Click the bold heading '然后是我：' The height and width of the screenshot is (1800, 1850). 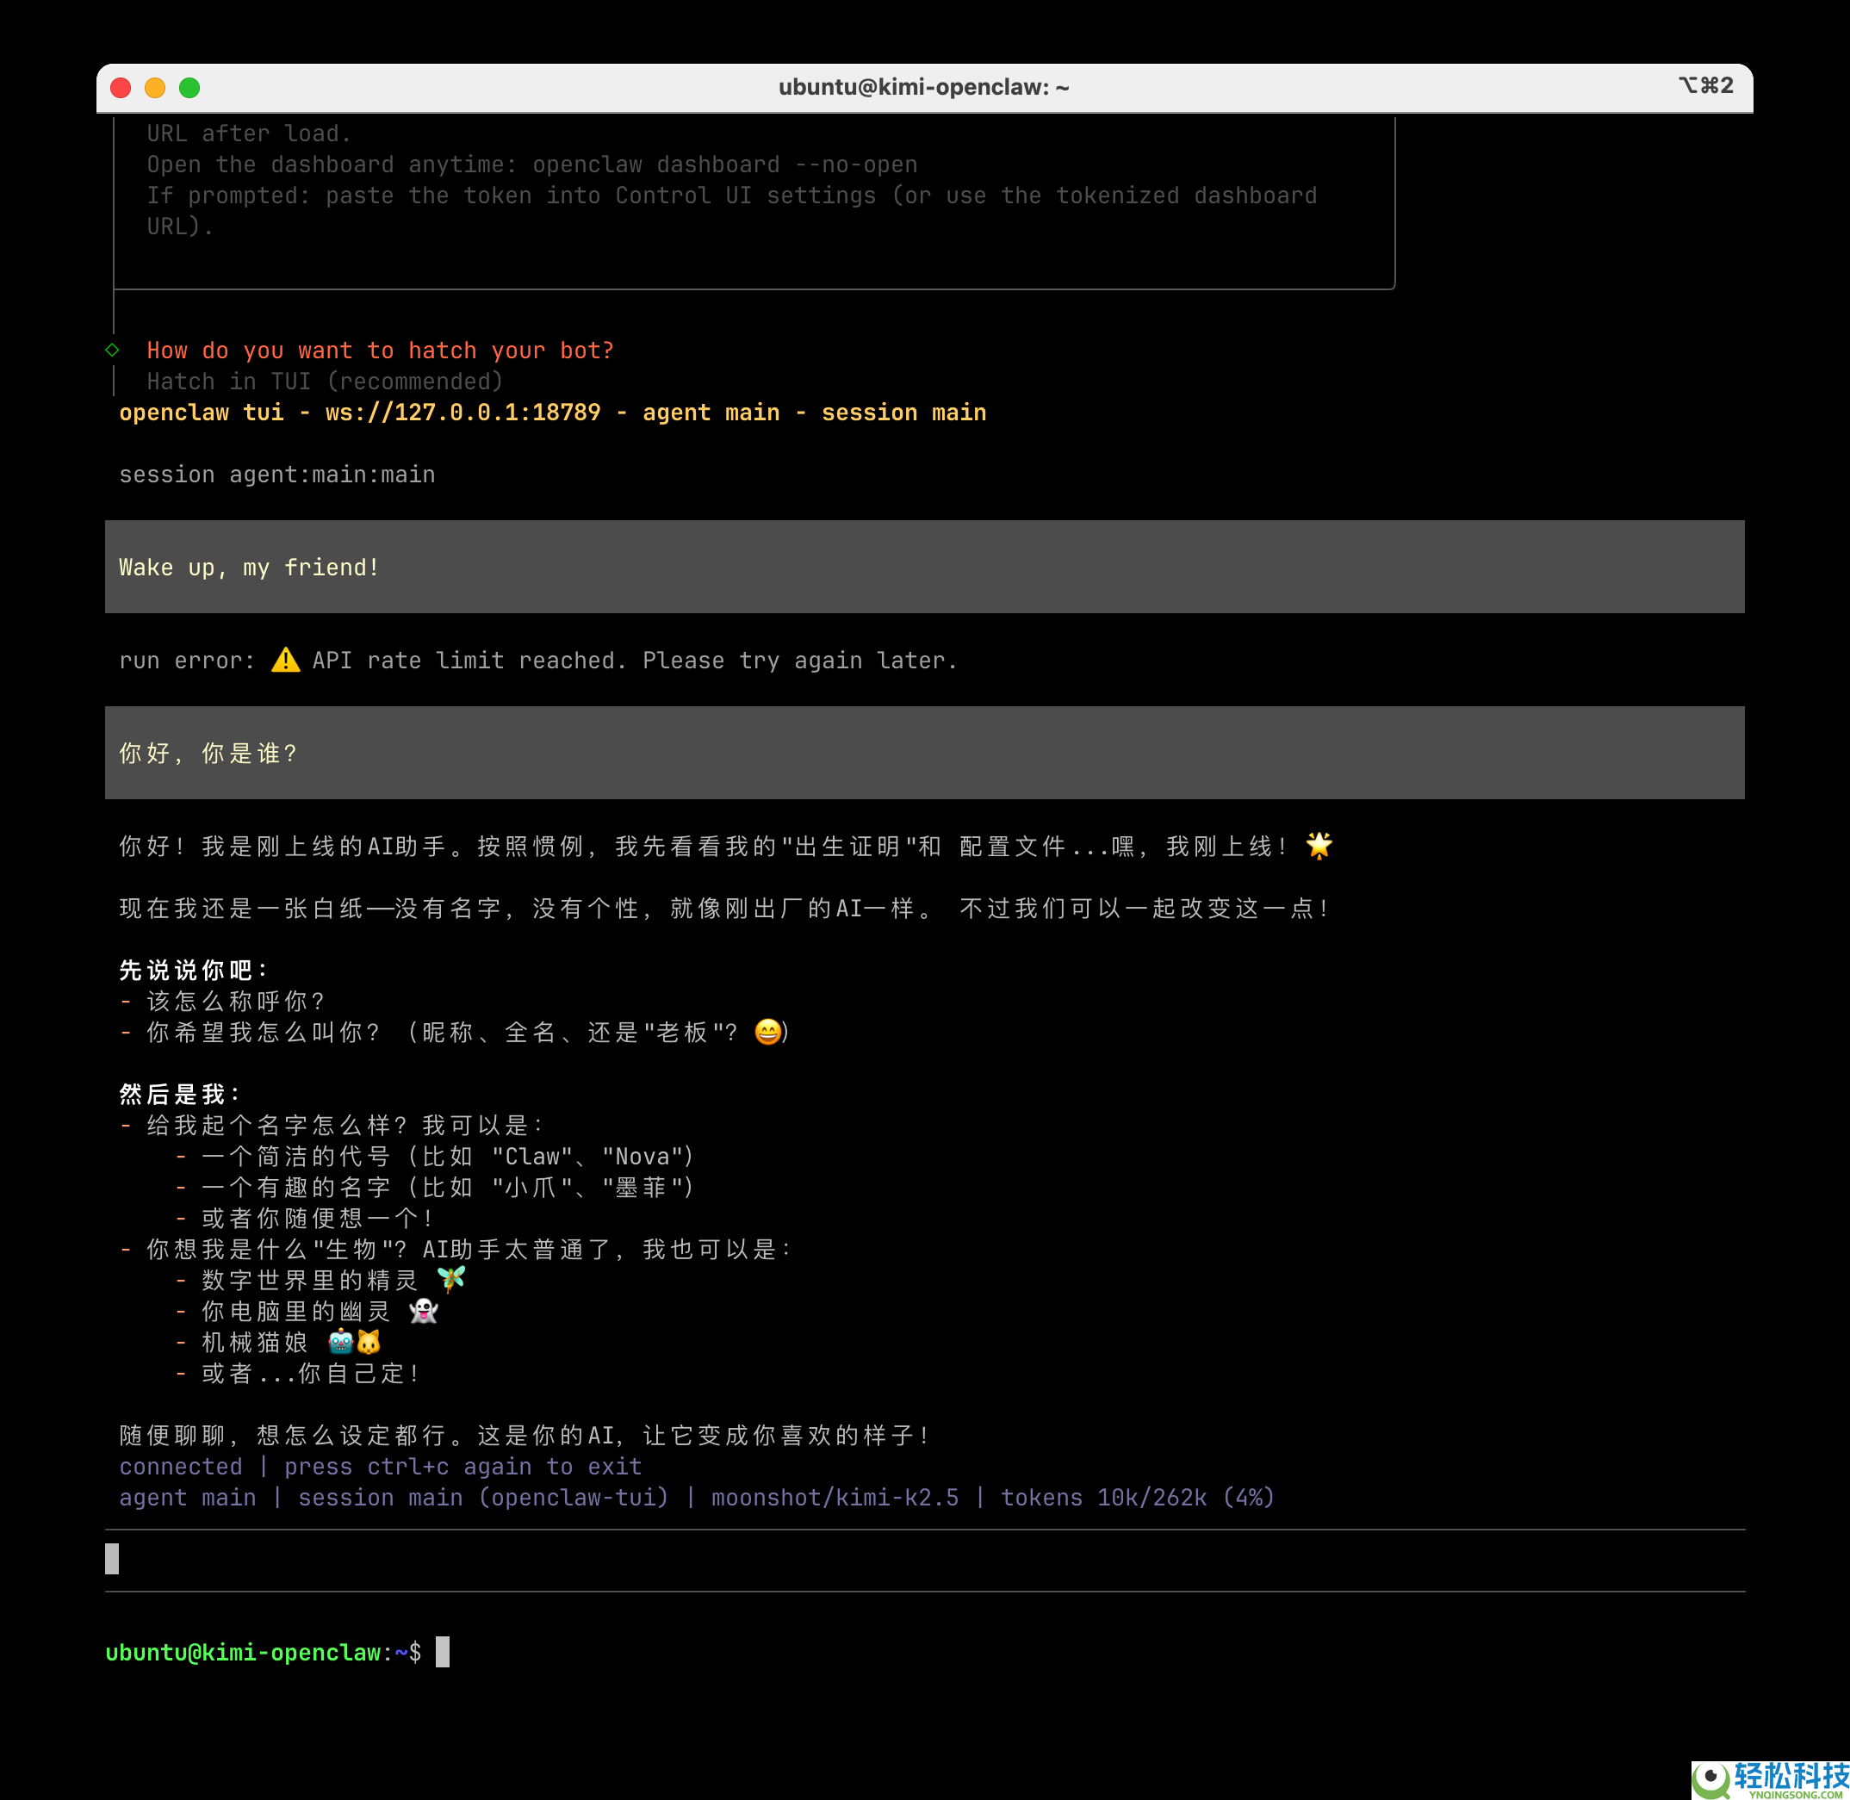(181, 1094)
